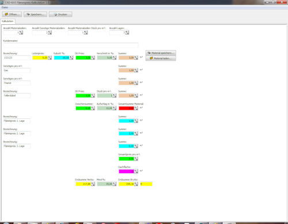Load material via Material laden button

click(161, 58)
